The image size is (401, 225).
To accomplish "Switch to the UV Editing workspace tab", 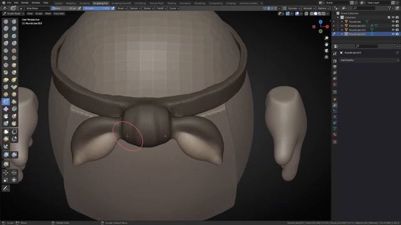I will pos(140,3).
